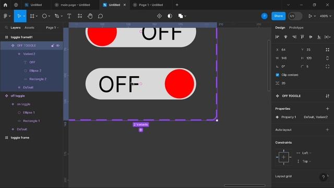Align selection left
This screenshot has width=334, height=188.
277,37
